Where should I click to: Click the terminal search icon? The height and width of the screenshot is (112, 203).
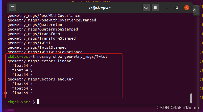[x=146, y=8]
